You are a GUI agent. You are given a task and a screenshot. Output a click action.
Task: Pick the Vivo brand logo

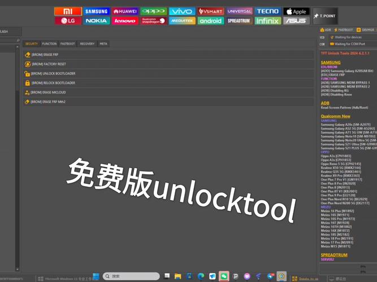(x=182, y=11)
